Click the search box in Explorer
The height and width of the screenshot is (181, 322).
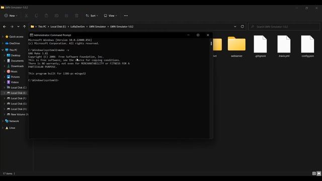284,27
